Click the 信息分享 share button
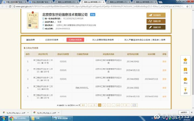The image size is (194, 121). tap(156, 21)
